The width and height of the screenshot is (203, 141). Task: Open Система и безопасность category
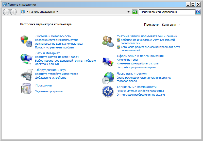53,36
